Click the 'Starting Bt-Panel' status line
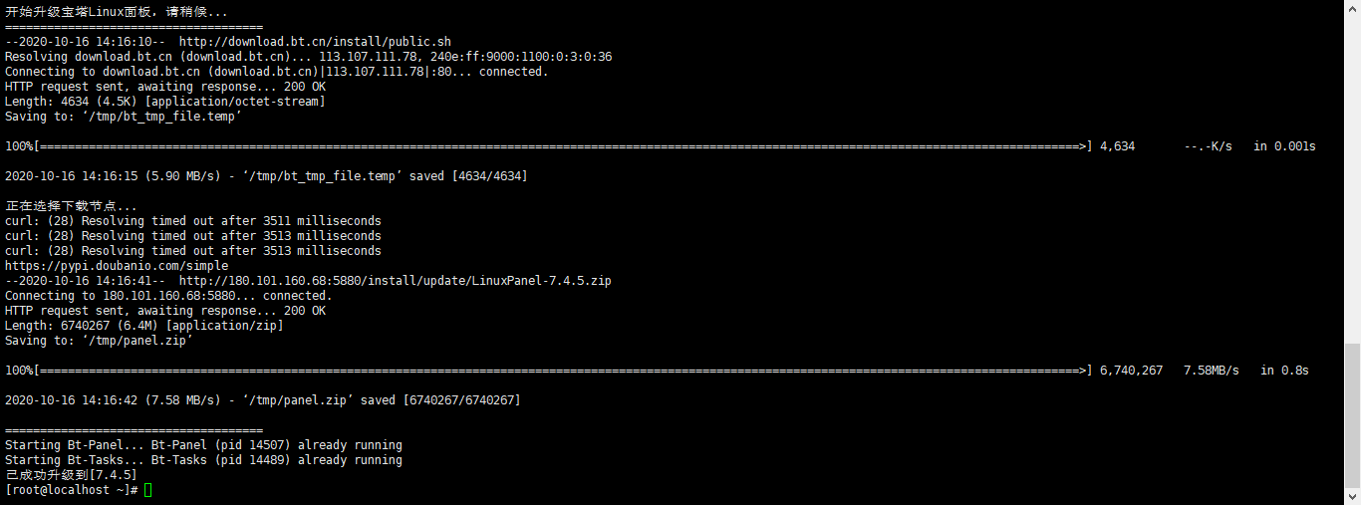Screen dimensions: 1361x505 point(203,445)
